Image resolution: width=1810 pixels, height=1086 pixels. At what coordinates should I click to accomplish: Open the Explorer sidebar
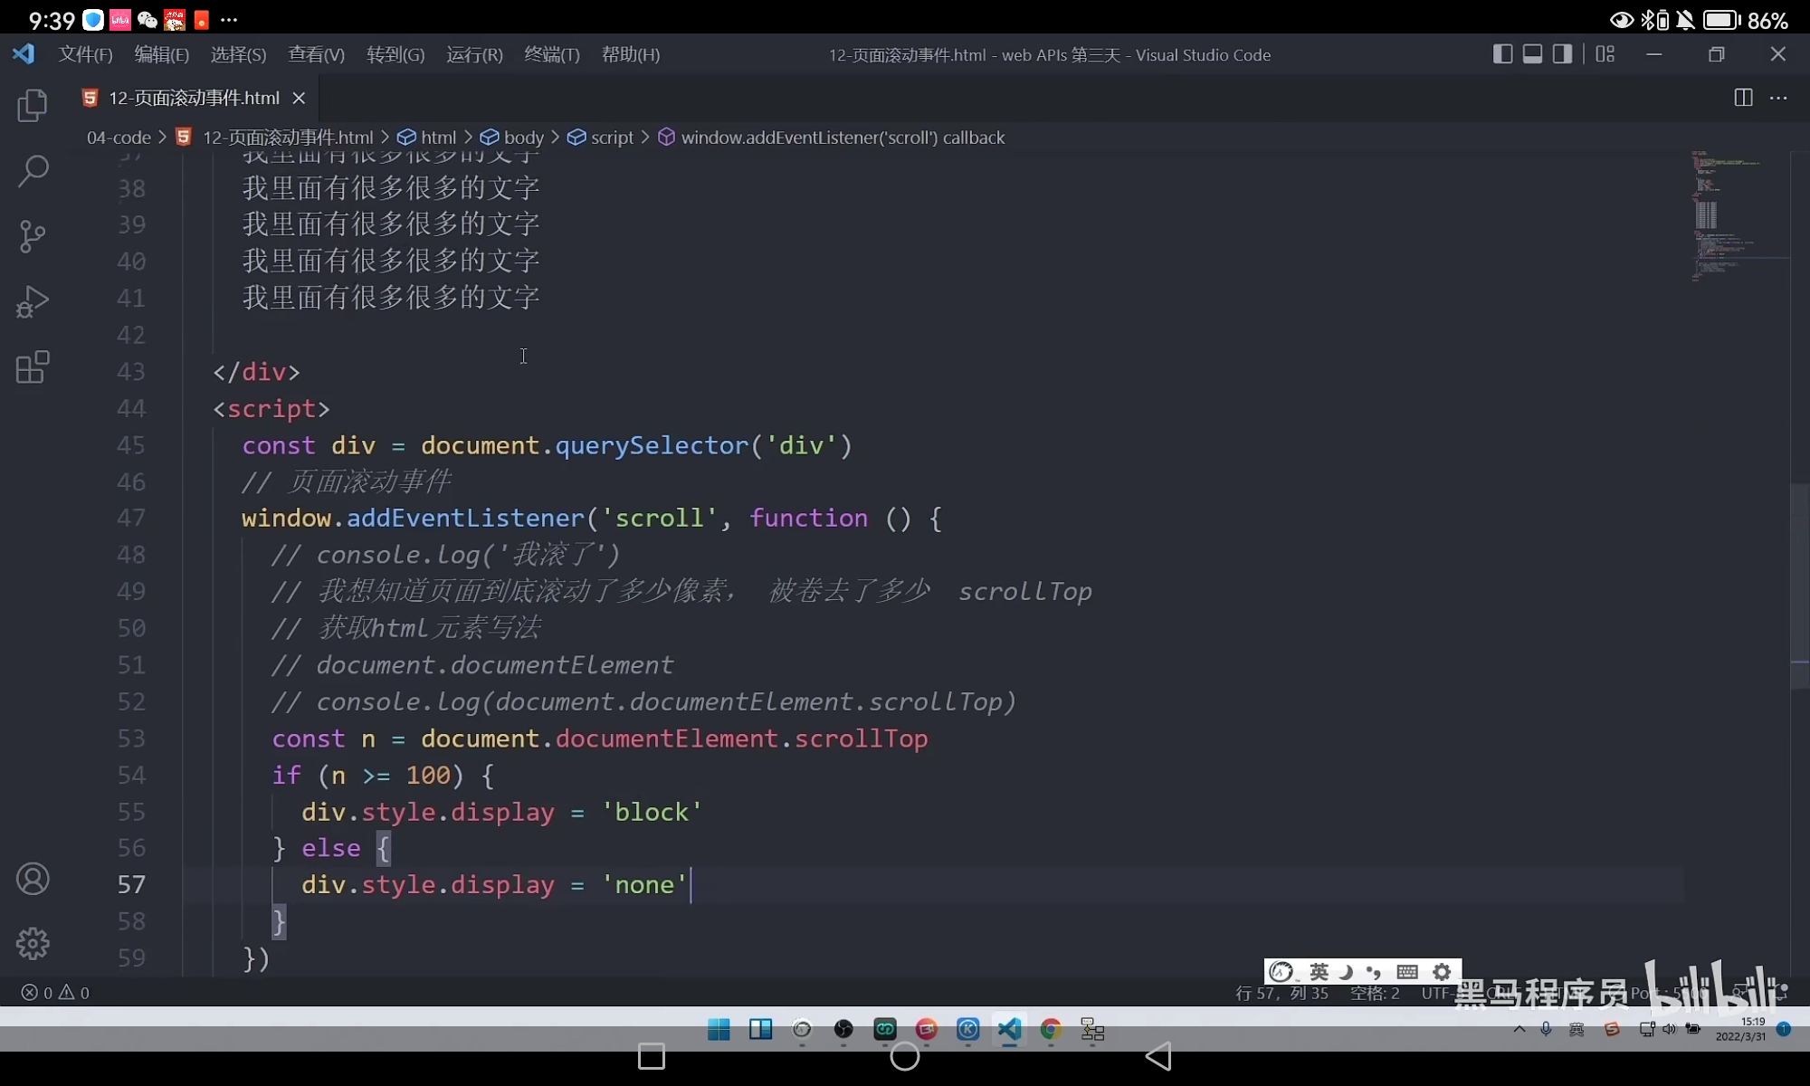click(33, 106)
